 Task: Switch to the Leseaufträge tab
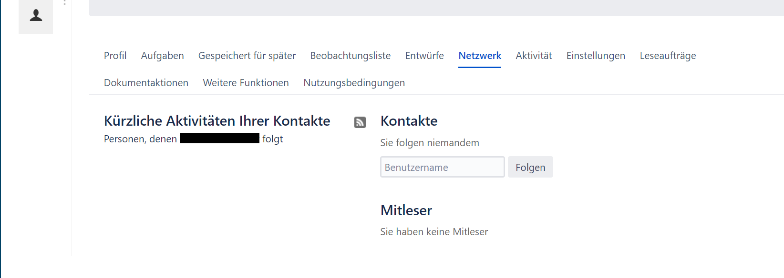click(668, 56)
